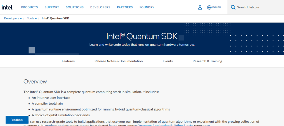Open the Foundry menu
Screen dimensions: 284x126
click(147, 7)
